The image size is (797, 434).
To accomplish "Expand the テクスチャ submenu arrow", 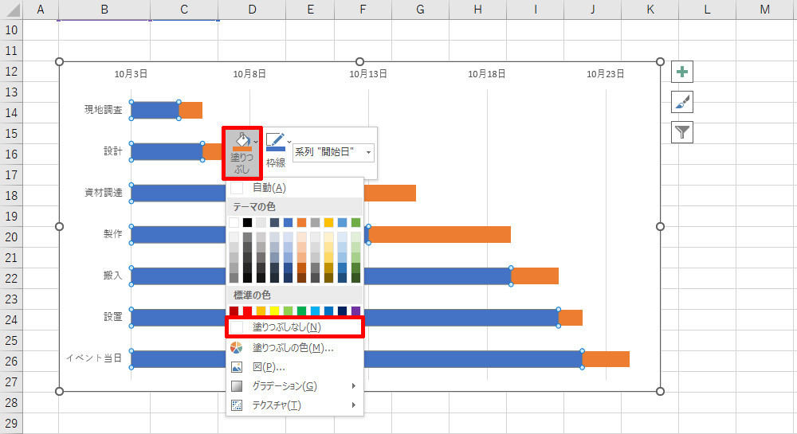I will (354, 405).
